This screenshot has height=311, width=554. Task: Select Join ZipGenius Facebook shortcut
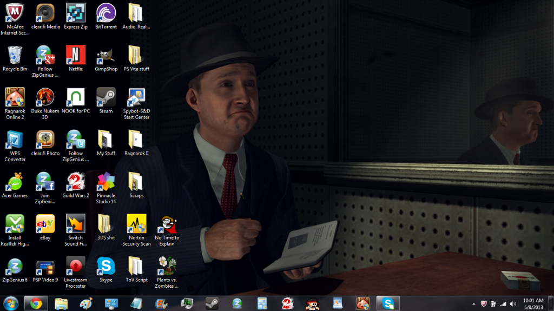coord(45,188)
